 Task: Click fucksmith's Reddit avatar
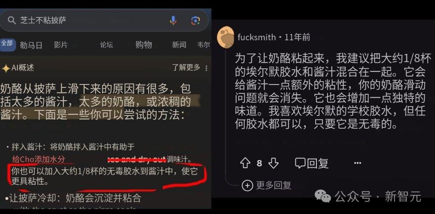click(226, 37)
